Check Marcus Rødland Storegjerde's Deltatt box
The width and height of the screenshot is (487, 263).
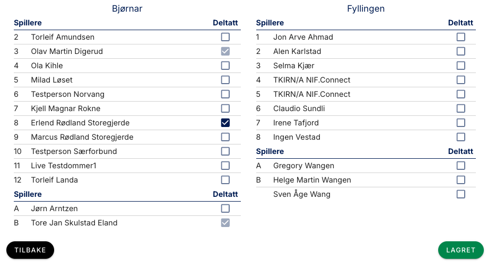(225, 137)
